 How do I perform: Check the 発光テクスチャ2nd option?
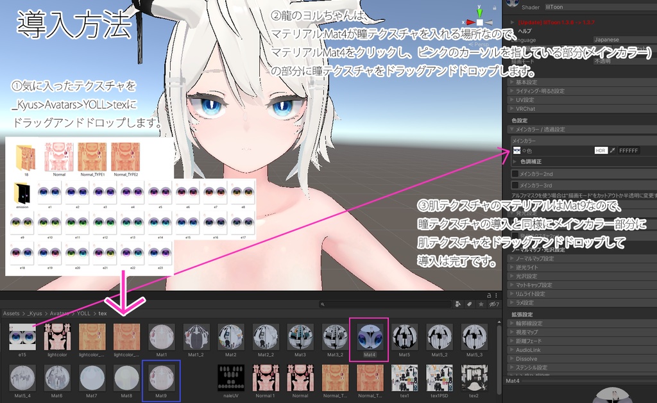(515, 234)
